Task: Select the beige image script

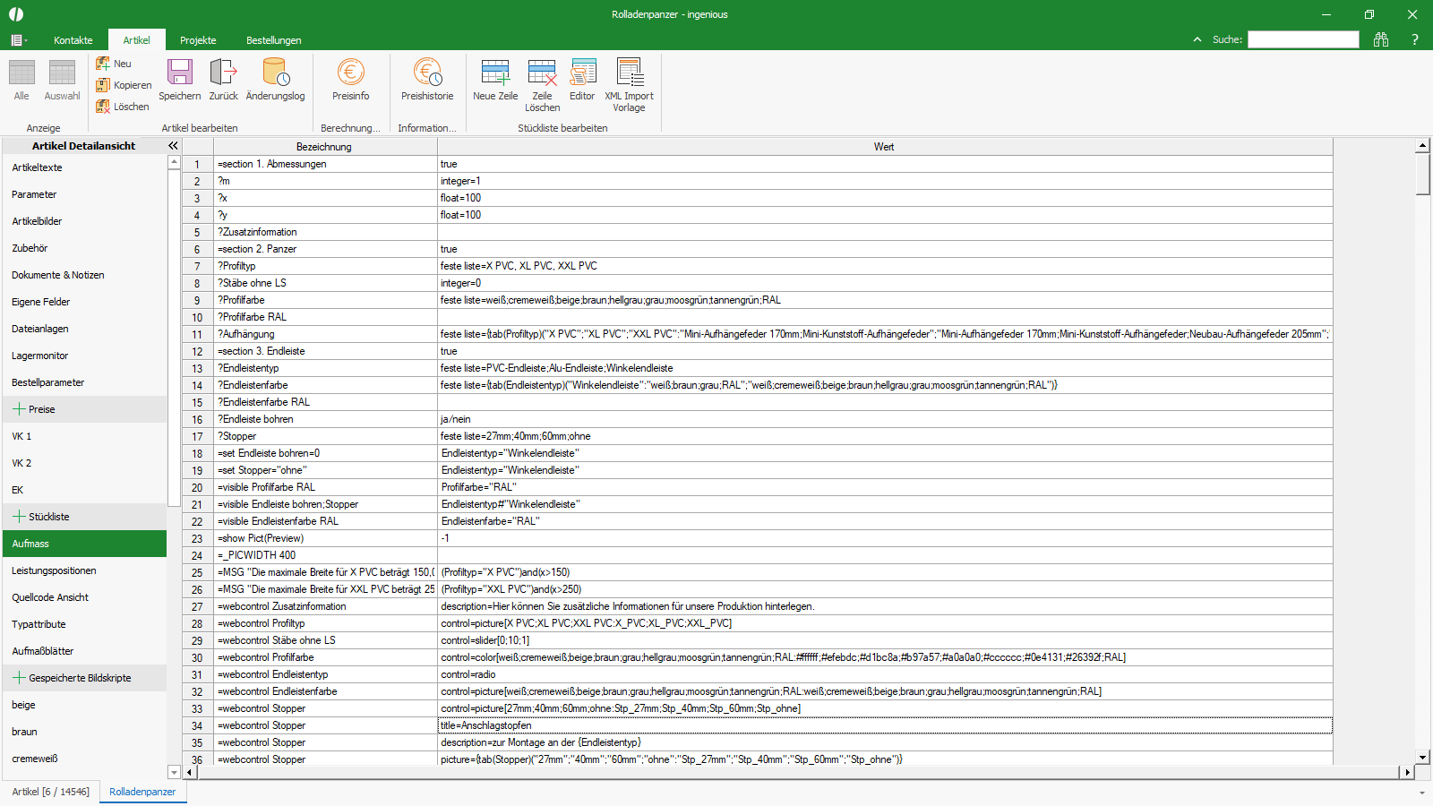Action: 84,705
